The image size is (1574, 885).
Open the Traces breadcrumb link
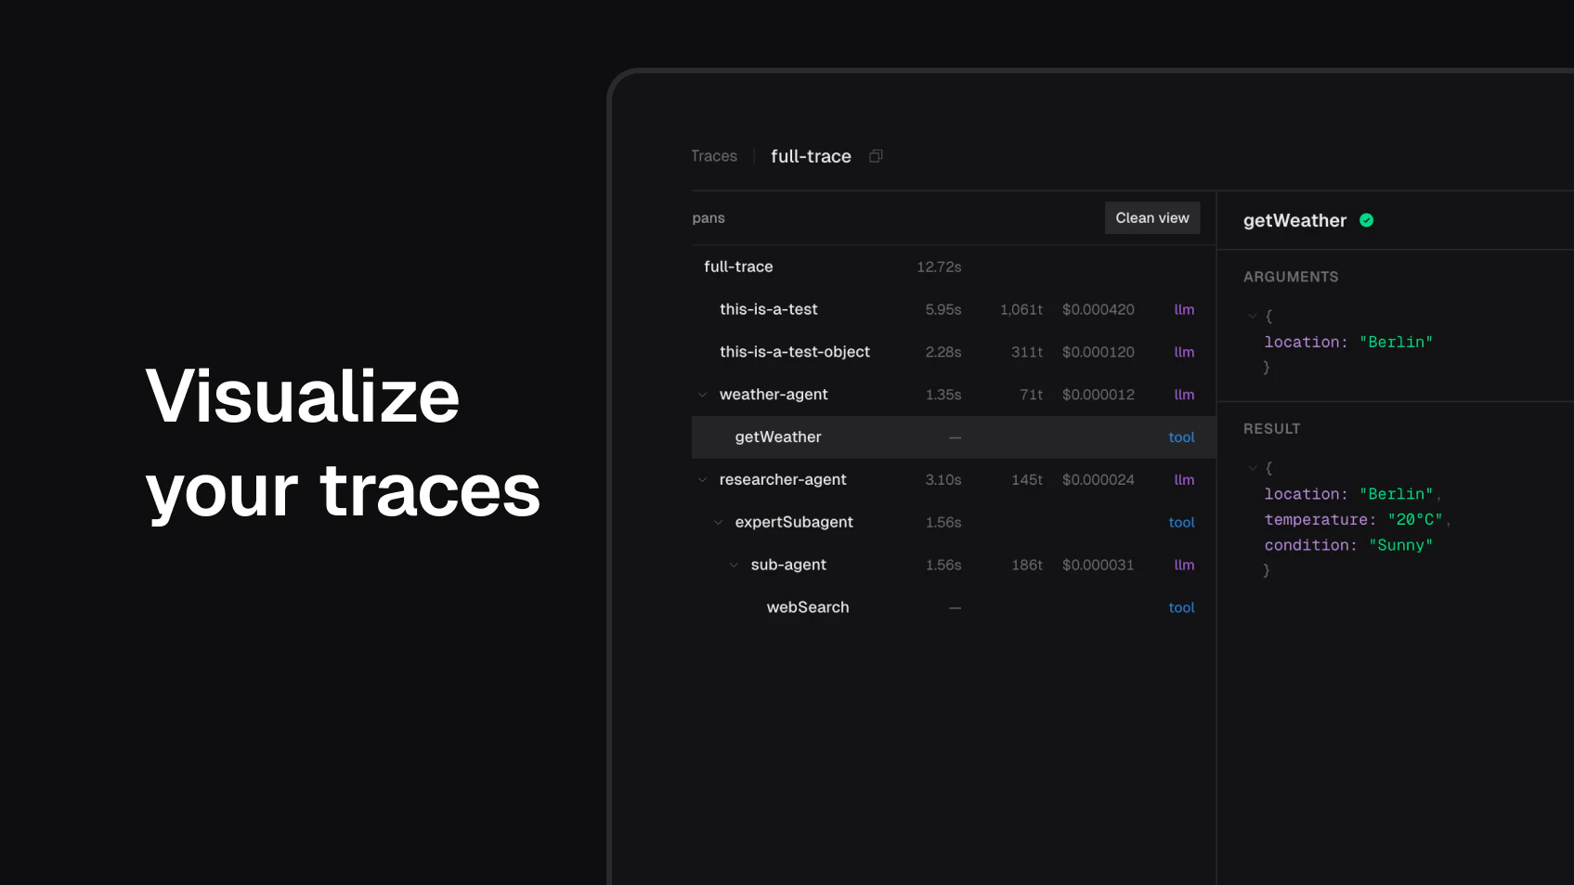click(714, 156)
